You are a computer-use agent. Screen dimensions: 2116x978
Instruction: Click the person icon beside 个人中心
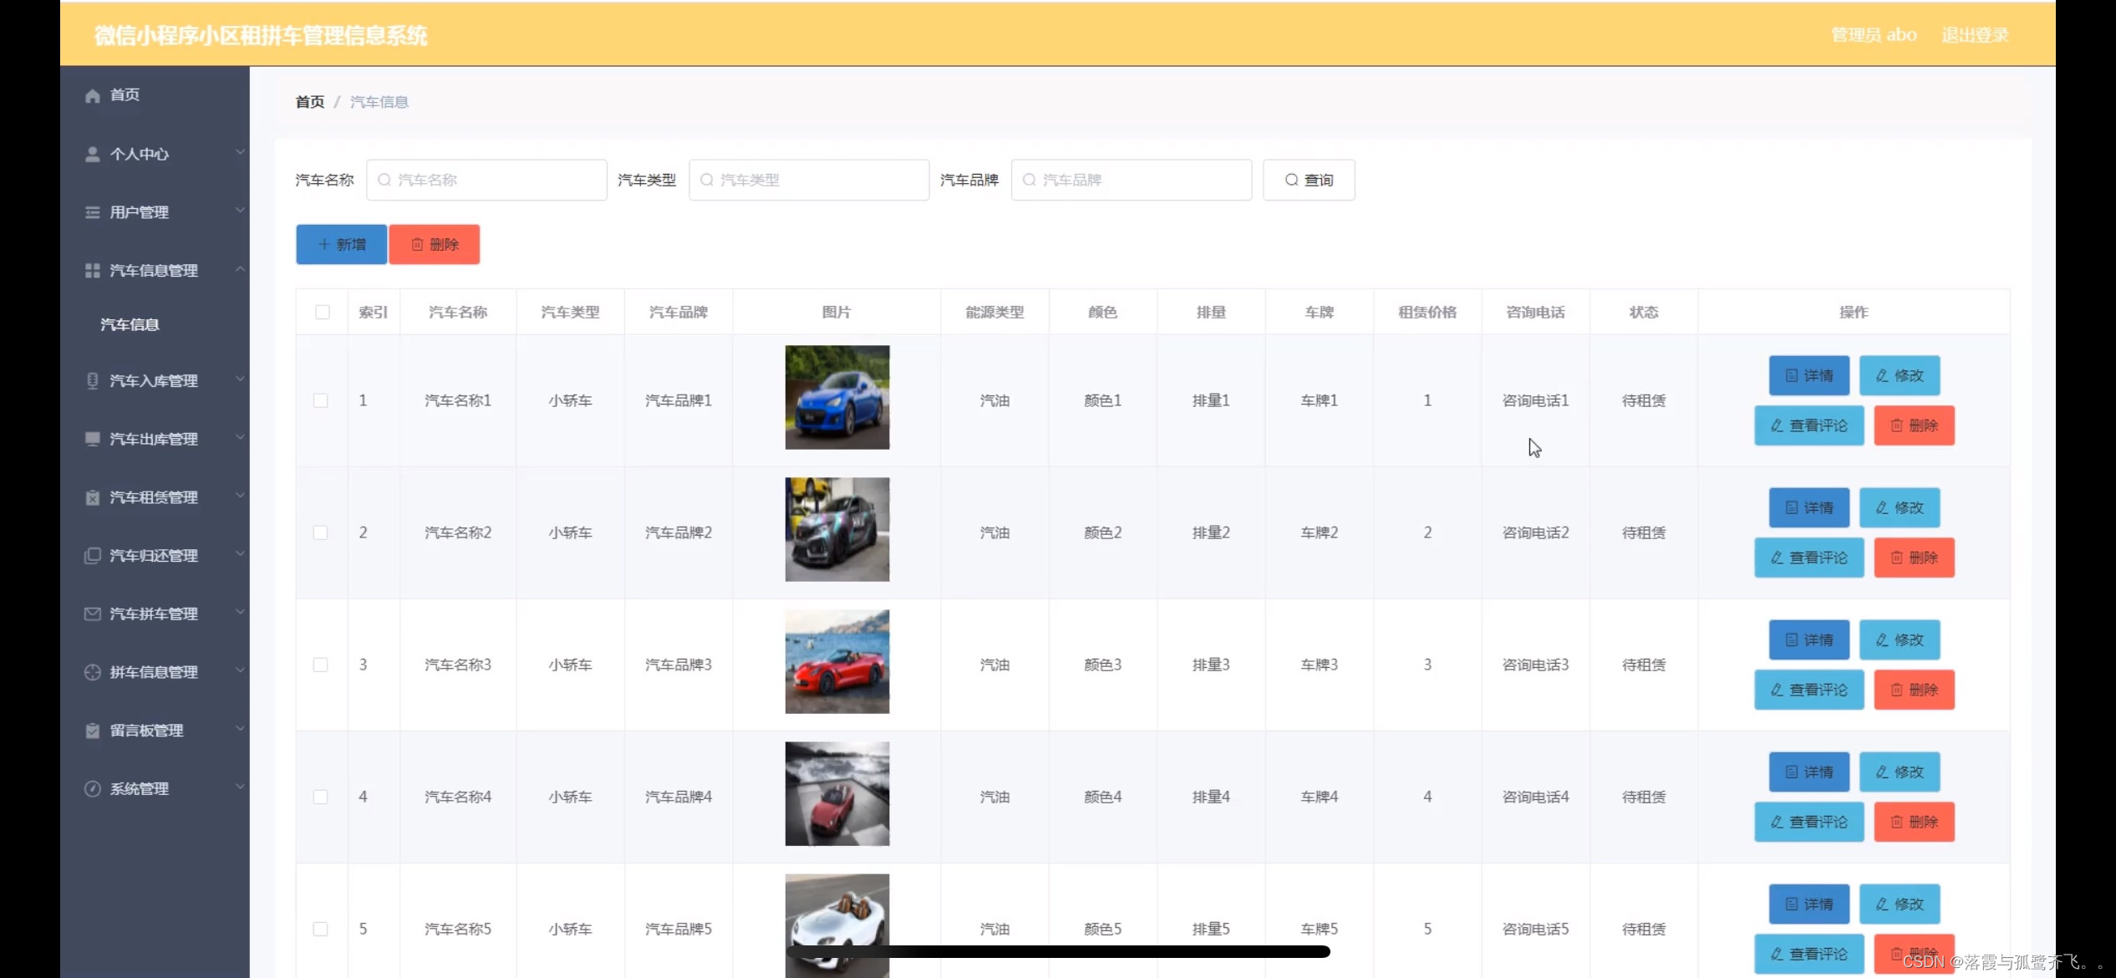pyautogui.click(x=92, y=154)
